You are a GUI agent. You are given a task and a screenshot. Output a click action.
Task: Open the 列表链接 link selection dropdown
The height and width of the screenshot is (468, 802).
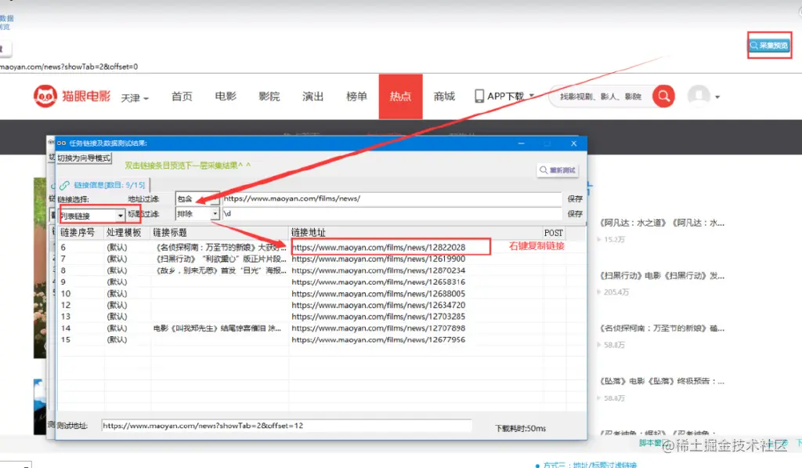(x=92, y=216)
